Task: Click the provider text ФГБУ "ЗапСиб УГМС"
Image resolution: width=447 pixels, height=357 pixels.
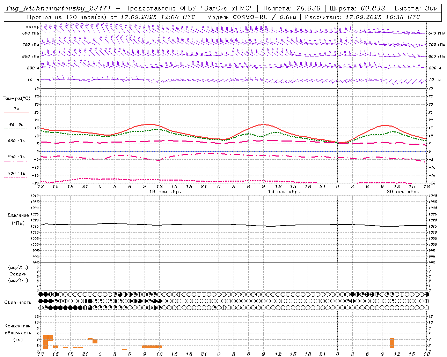Action: 216,8
